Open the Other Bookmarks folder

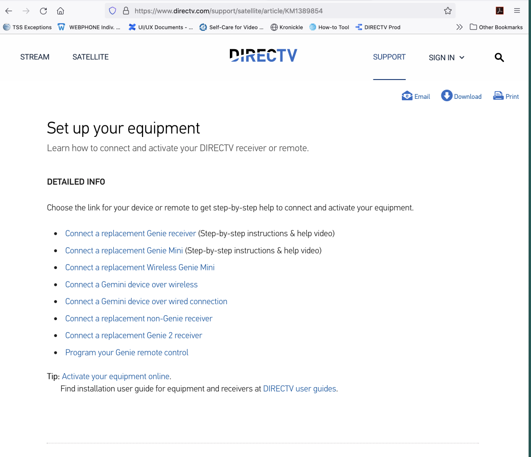(496, 27)
